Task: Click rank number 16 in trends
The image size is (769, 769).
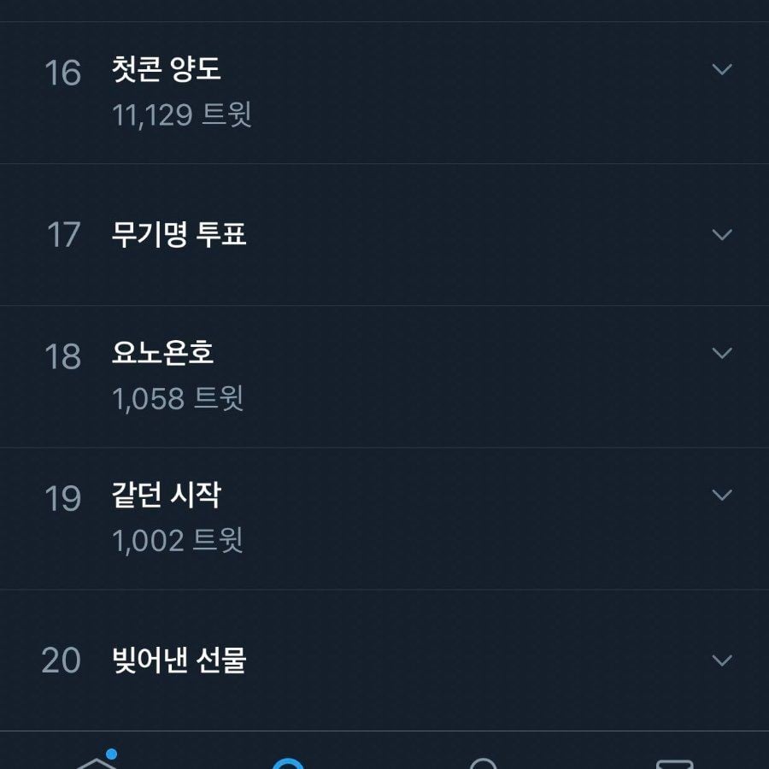Action: pyautogui.click(x=62, y=73)
